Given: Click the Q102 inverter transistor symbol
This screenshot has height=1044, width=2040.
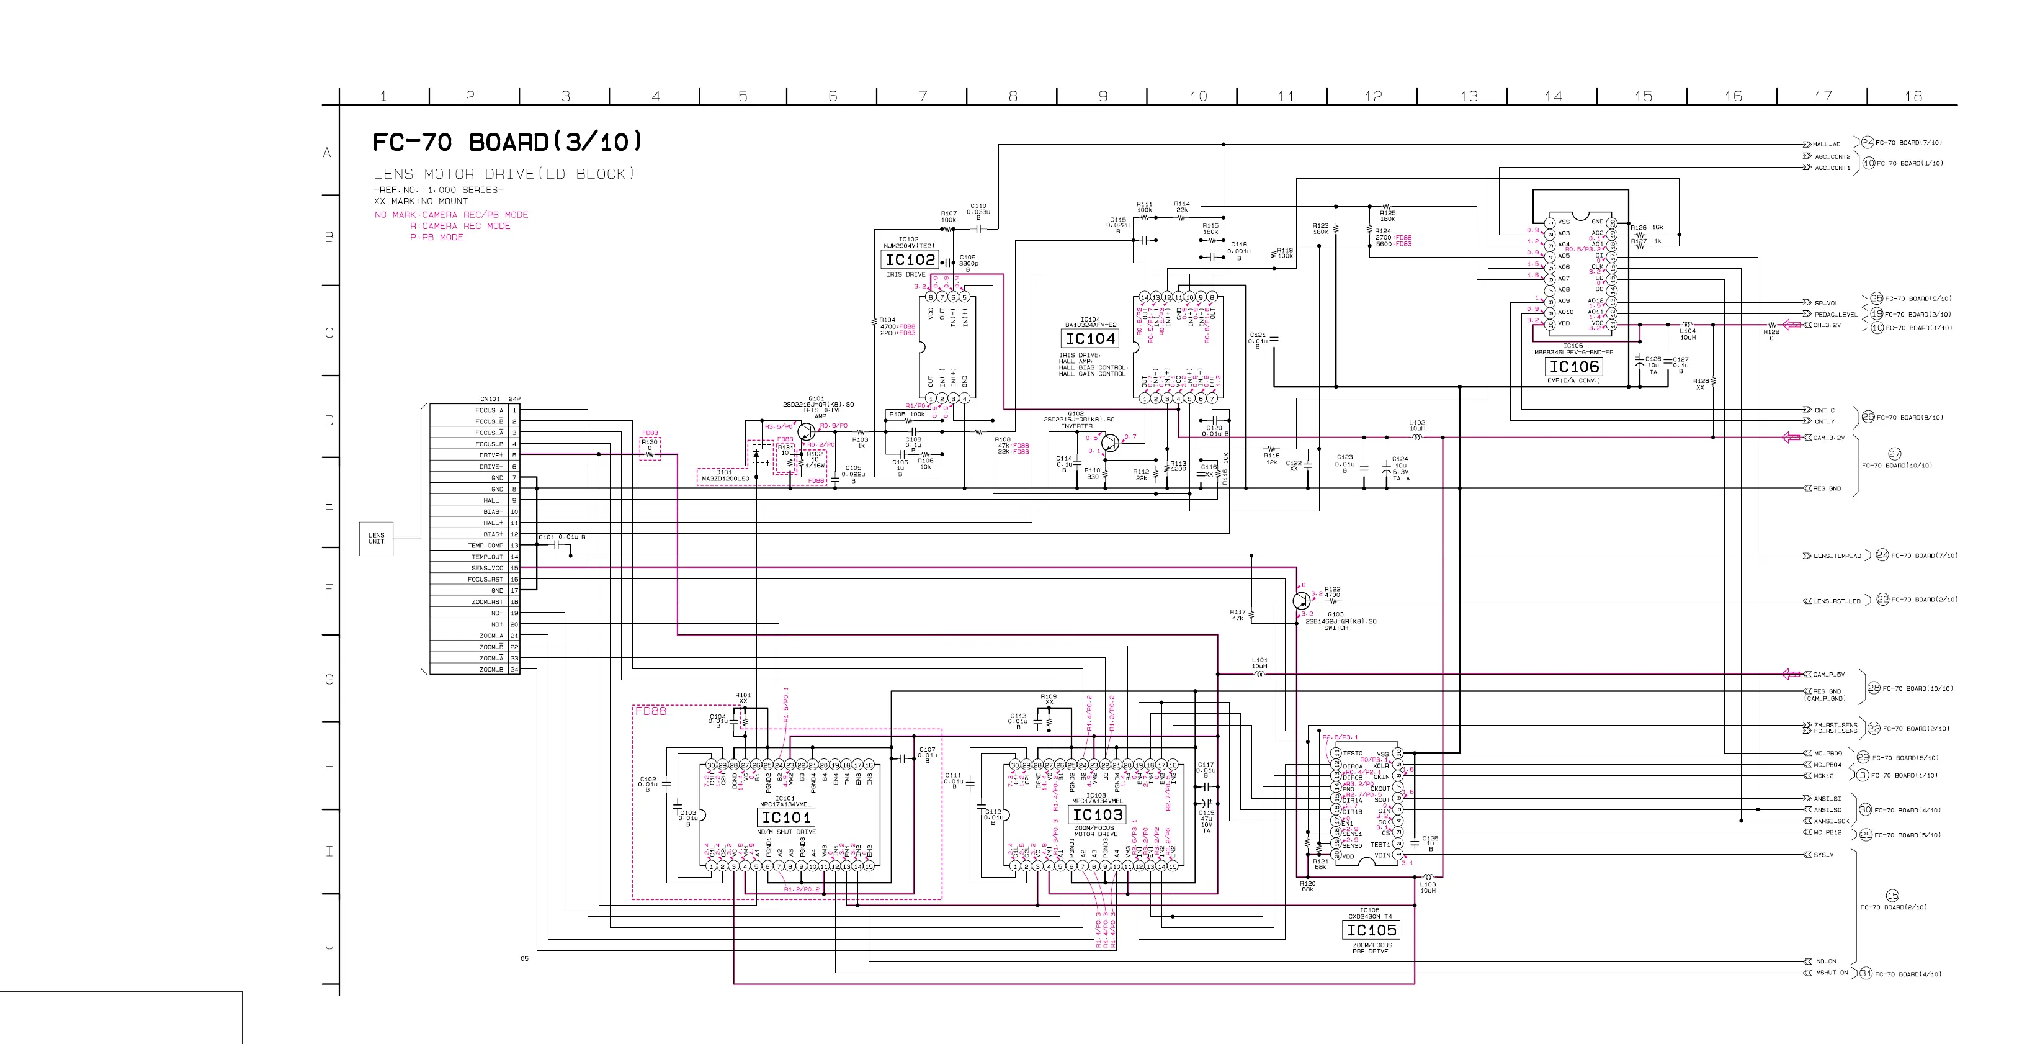Looking at the screenshot, I should (x=1111, y=443).
